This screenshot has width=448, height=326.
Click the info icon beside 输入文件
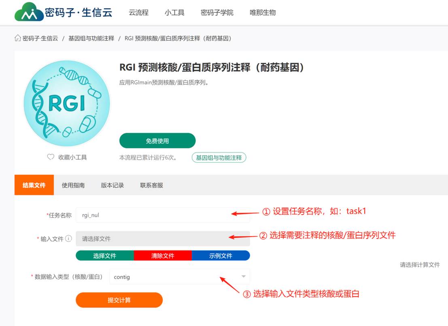tap(68, 239)
